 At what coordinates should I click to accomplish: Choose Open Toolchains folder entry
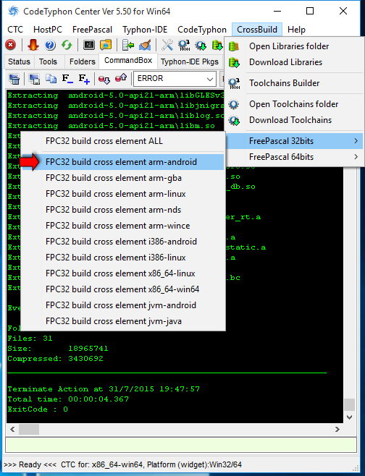[x=295, y=104]
